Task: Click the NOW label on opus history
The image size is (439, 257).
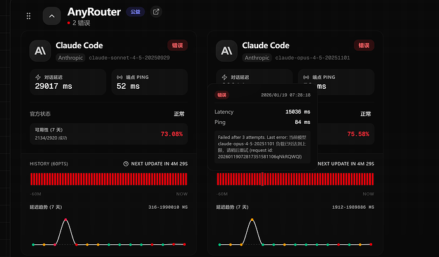Action: point(368,194)
